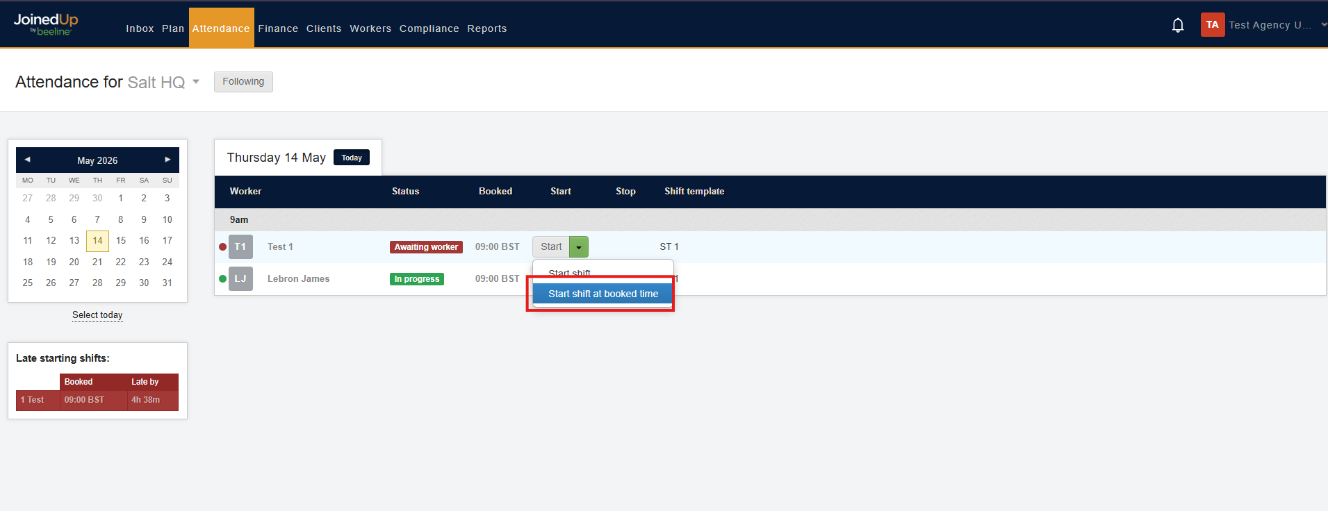
Task: Open the green Start dropdown caret
Action: coord(579,246)
